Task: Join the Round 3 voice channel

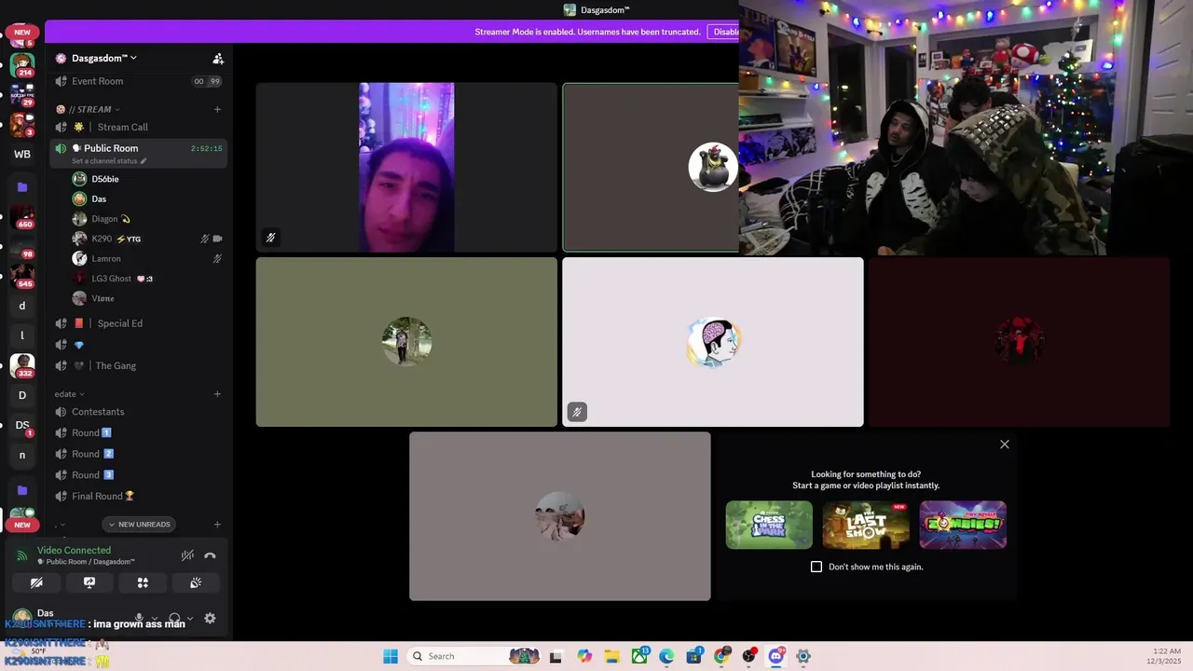Action: pos(138,474)
